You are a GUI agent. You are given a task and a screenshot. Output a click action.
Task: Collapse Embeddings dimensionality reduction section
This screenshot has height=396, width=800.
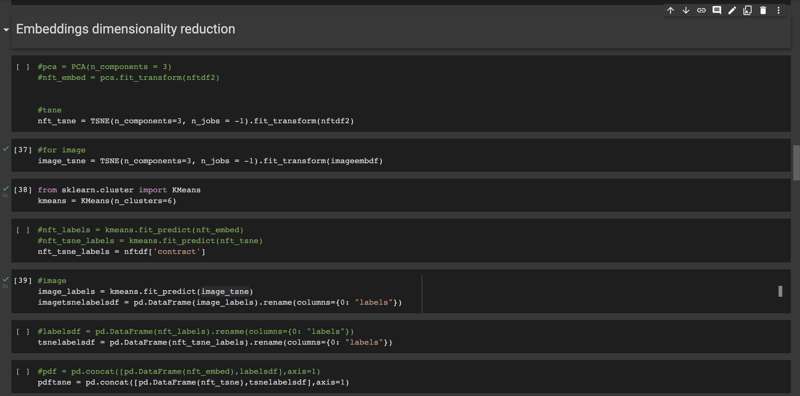tap(6, 30)
